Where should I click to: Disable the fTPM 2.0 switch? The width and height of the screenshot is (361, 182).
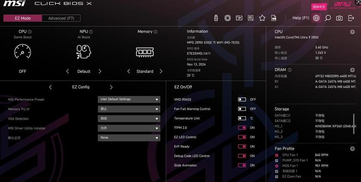(x=242, y=127)
